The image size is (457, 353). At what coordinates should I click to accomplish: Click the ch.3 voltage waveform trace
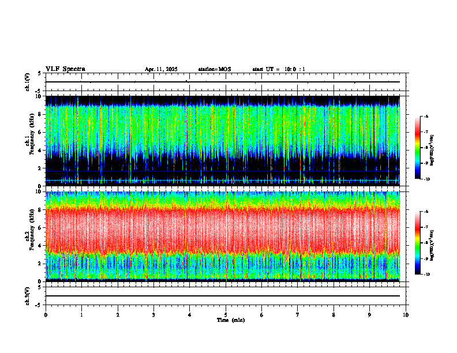[x=223, y=296]
